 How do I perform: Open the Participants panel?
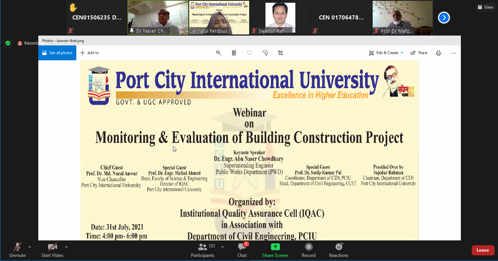coord(203,250)
